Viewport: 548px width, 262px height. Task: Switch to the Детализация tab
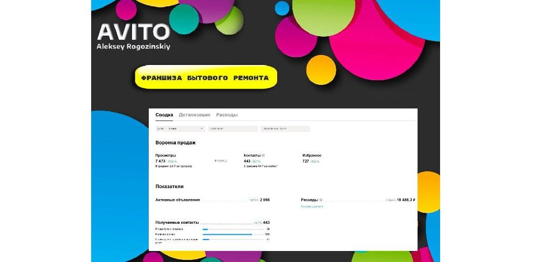click(x=194, y=115)
